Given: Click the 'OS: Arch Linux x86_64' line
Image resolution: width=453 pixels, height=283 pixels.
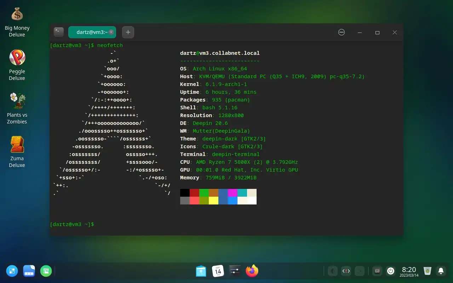Looking at the screenshot, I should click(213, 69).
